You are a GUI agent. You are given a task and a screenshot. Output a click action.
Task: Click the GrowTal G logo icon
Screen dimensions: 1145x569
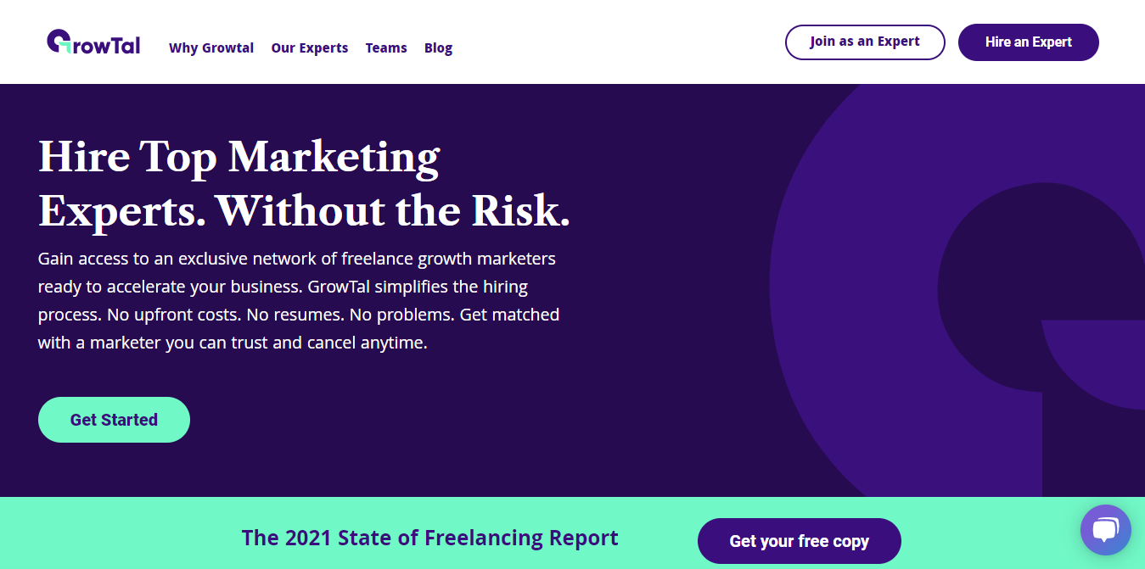59,42
